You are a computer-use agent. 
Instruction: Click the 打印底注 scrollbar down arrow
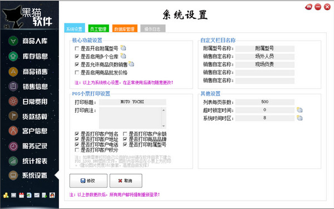(164, 126)
